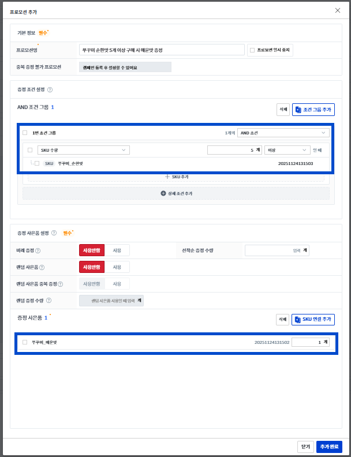Click the SKU 연결 추가 button
351x457 pixels.
[313, 319]
